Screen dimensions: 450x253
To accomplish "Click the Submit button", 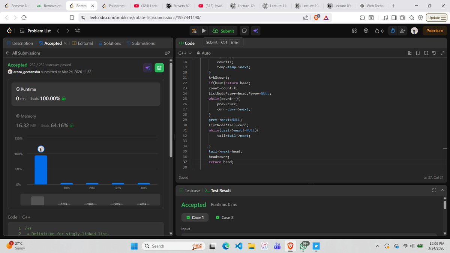I will coord(223,31).
